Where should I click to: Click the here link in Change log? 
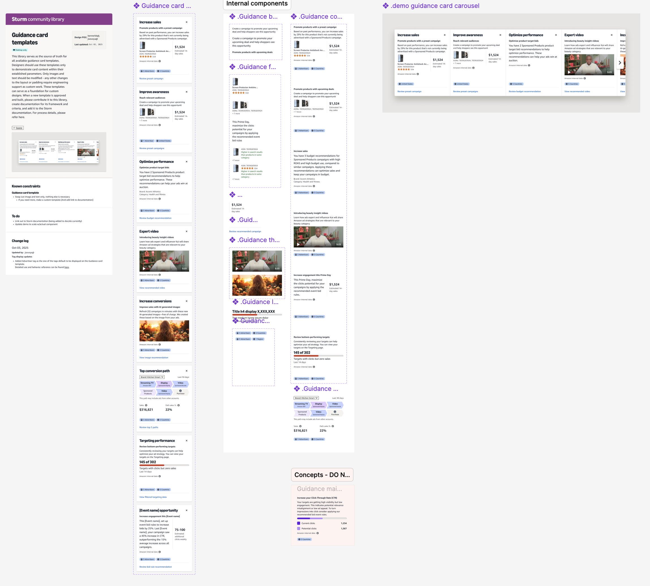pyautogui.click(x=66, y=267)
